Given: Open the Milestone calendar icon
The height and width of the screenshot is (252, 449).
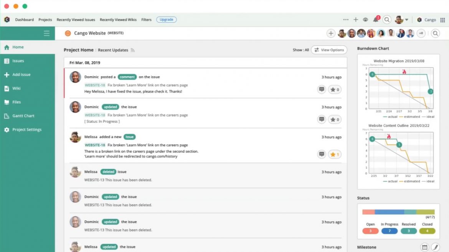Looking at the screenshot, I should 425,247.
